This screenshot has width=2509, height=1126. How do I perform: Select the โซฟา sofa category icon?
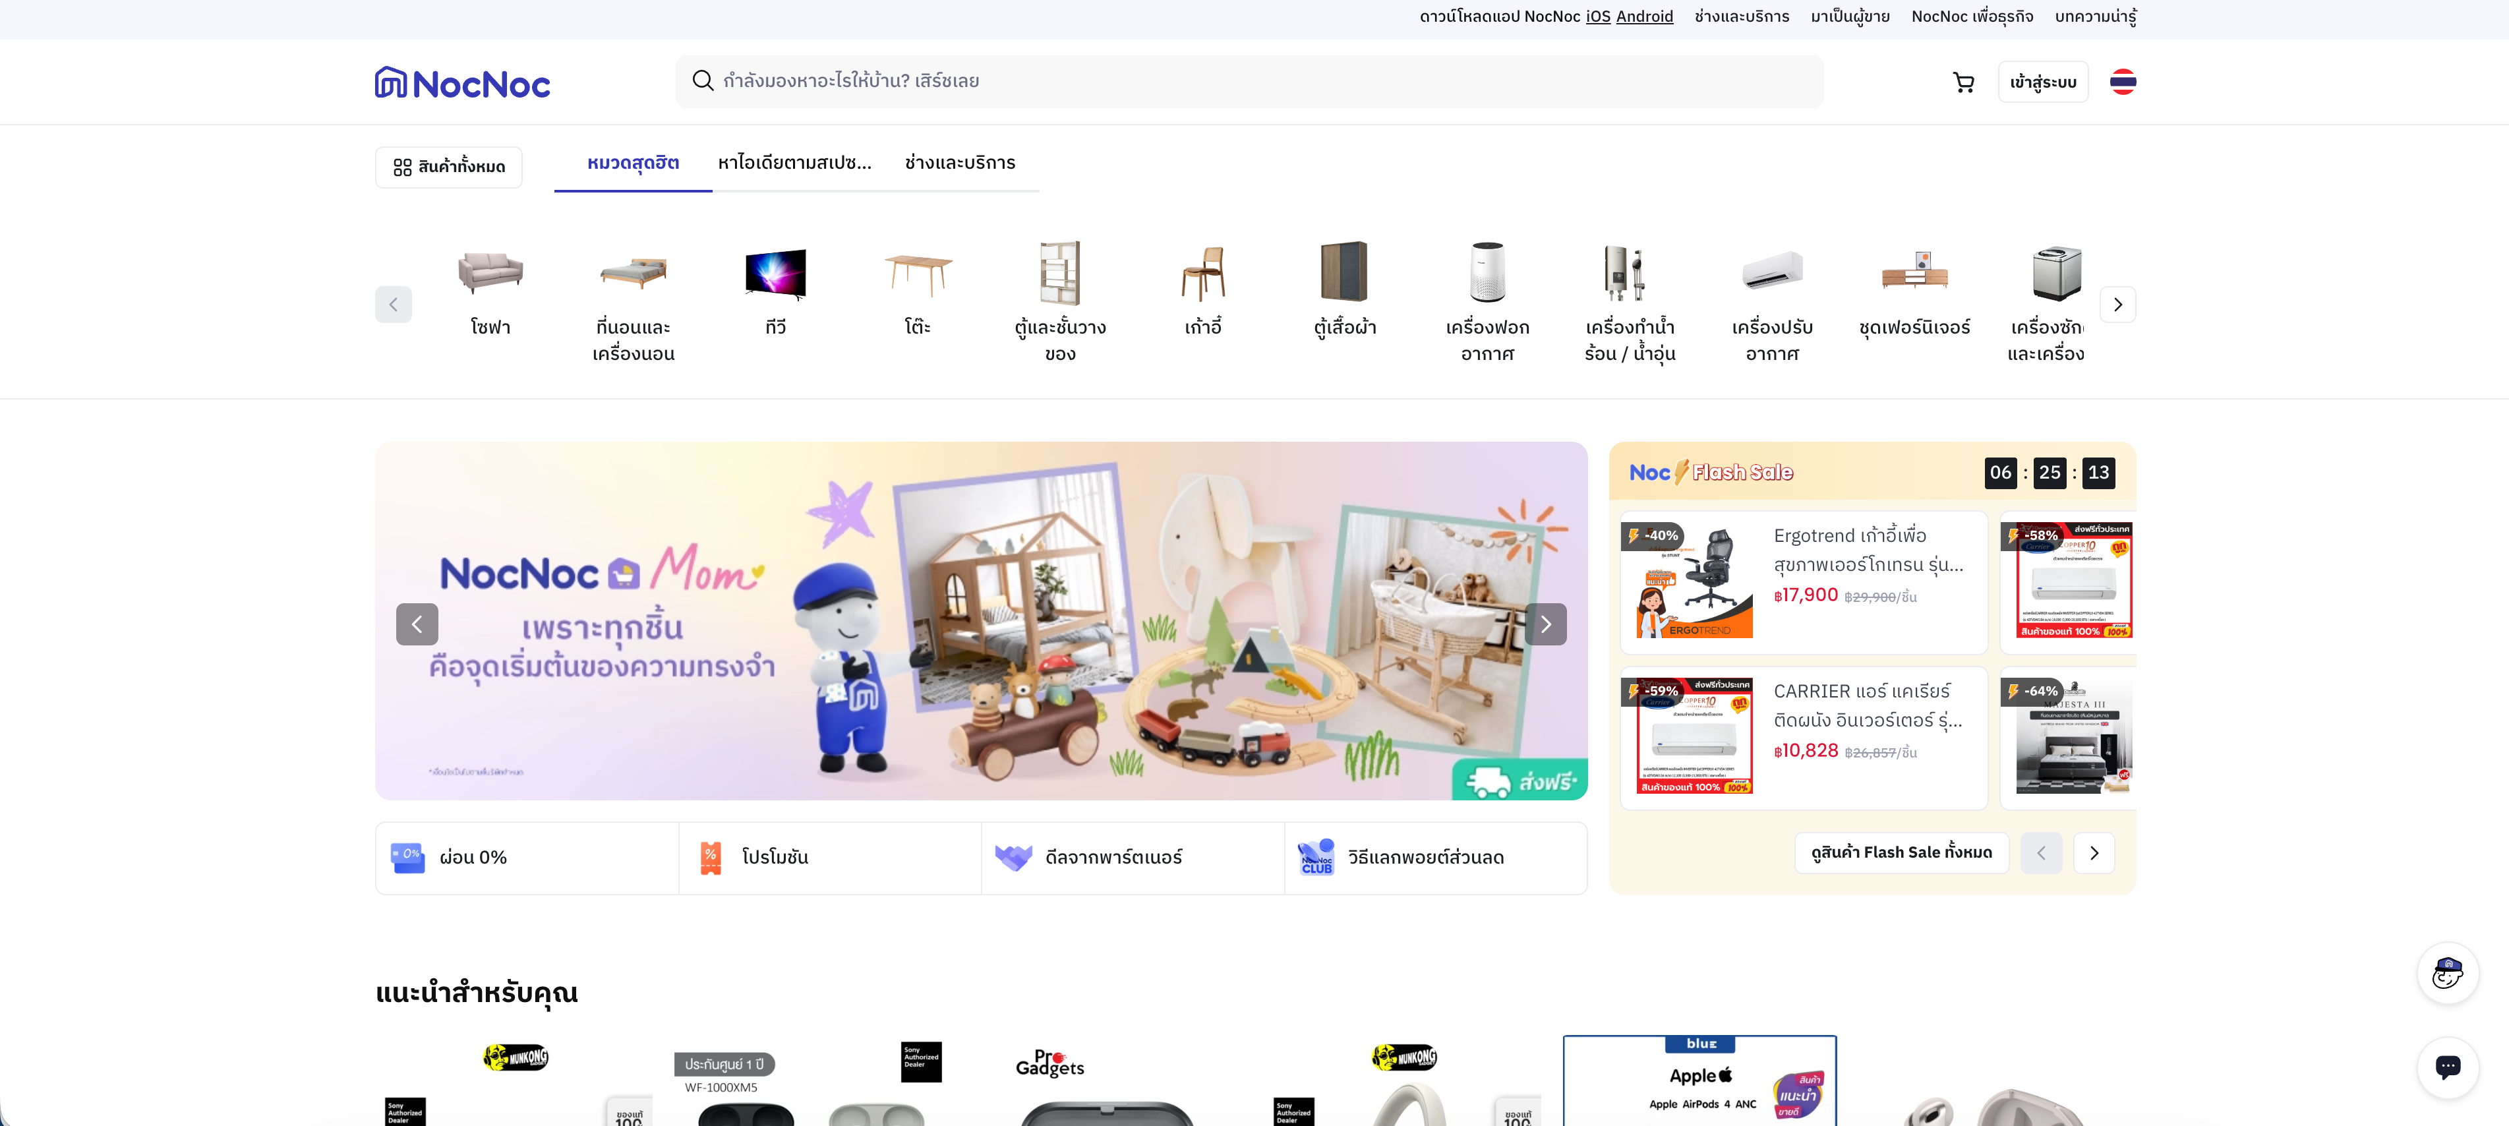click(490, 272)
